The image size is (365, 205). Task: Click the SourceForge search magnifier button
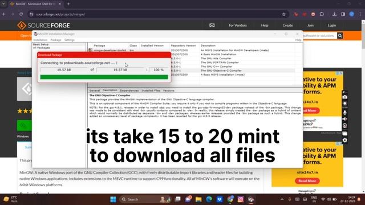coord(340,35)
